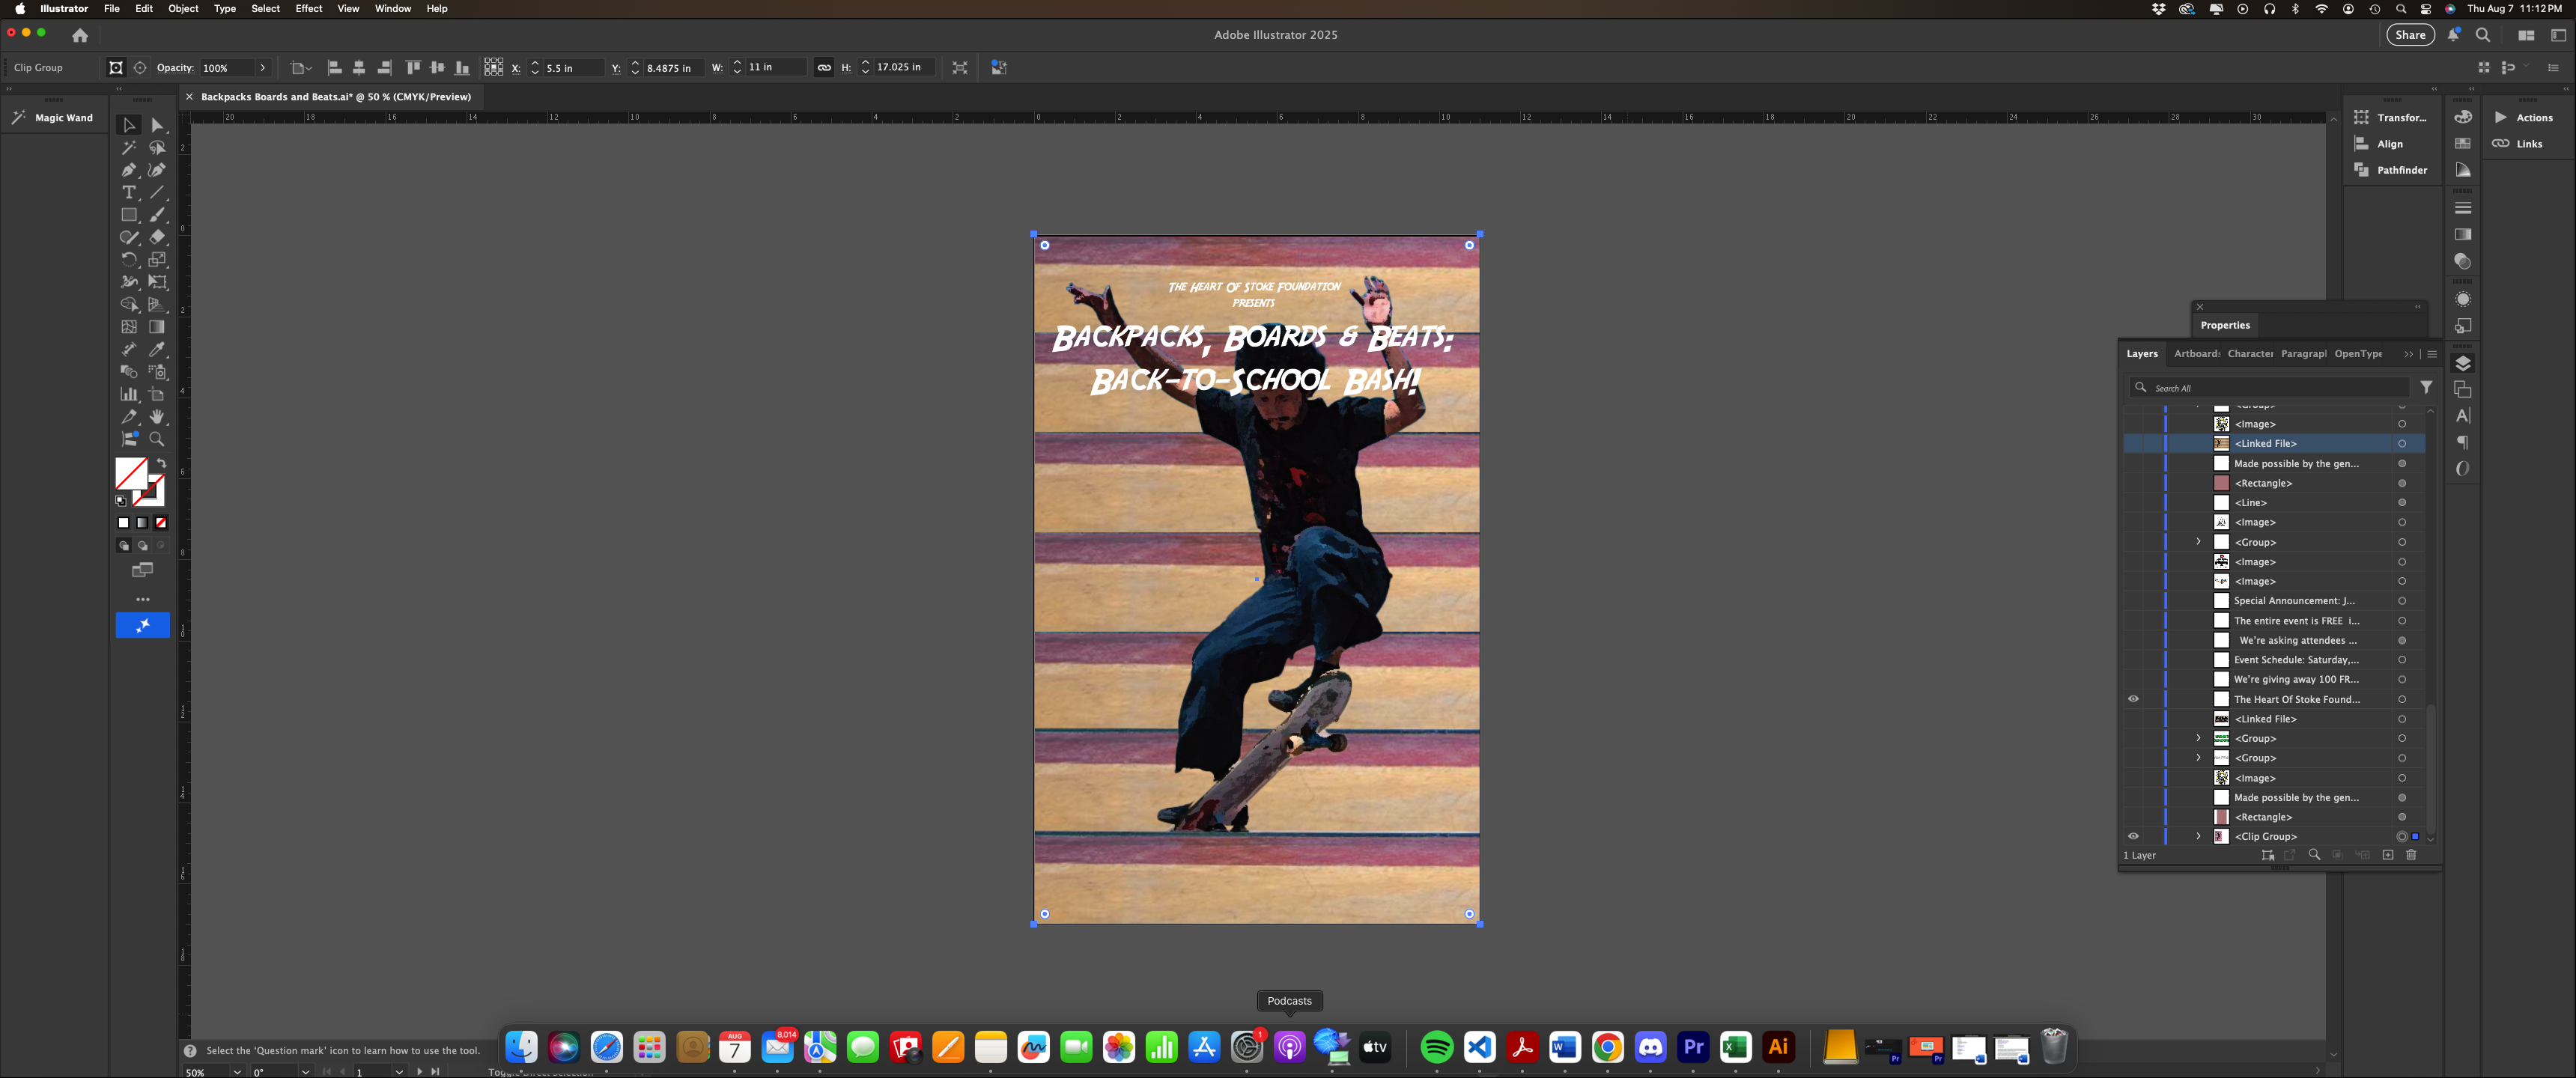The image size is (2576, 1078).
Task: Set fill mode to Gradient
Action: 143,523
